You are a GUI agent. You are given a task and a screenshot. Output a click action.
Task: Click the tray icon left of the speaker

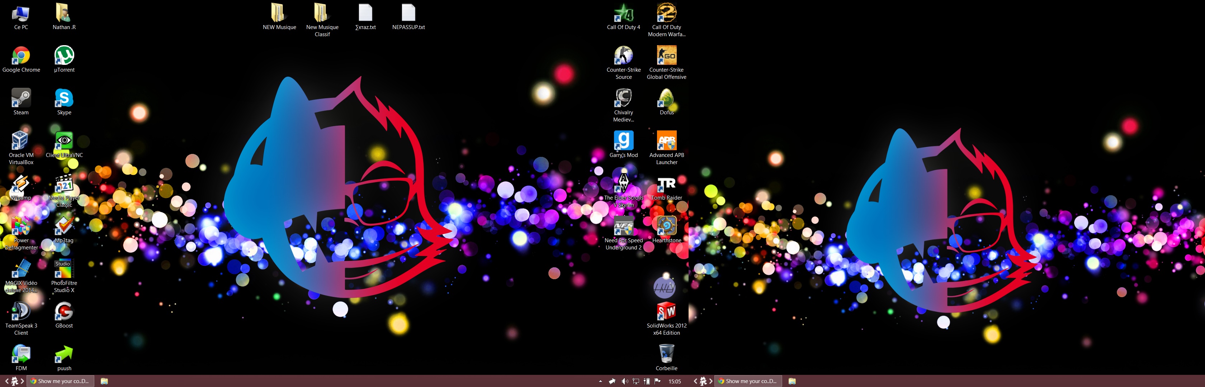click(612, 381)
